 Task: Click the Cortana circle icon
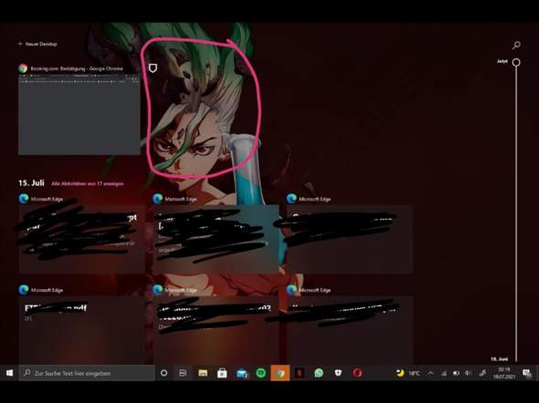tap(164, 373)
